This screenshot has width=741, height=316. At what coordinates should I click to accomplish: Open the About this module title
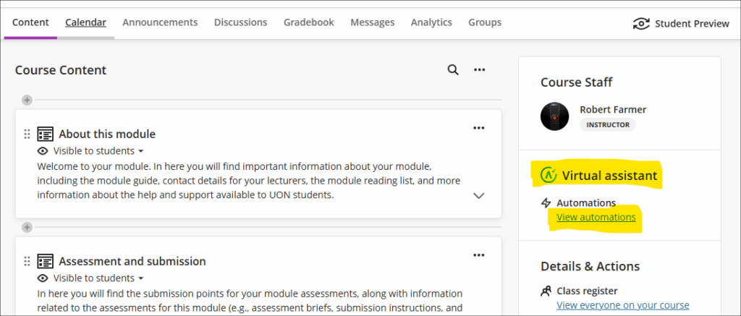tap(107, 134)
